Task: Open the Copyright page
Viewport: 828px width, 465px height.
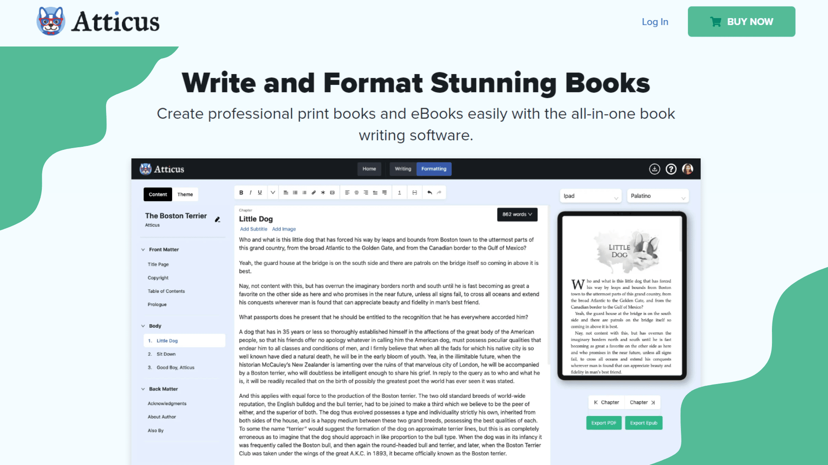Action: tap(158, 278)
